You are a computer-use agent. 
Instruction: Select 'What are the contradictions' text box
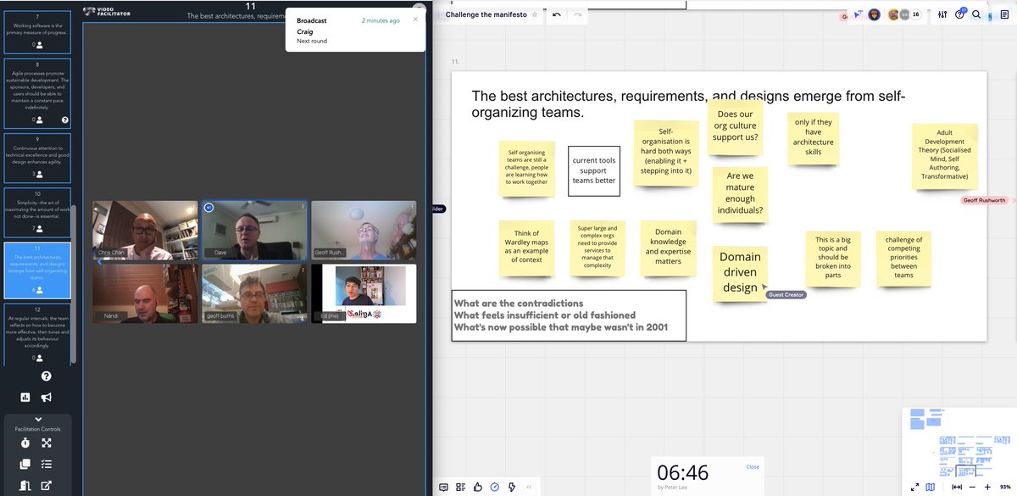click(x=569, y=315)
